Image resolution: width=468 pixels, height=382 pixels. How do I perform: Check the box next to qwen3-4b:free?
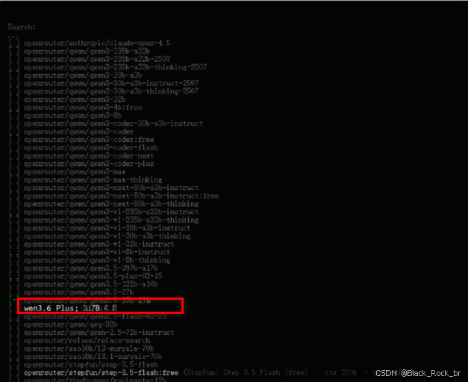14,108
